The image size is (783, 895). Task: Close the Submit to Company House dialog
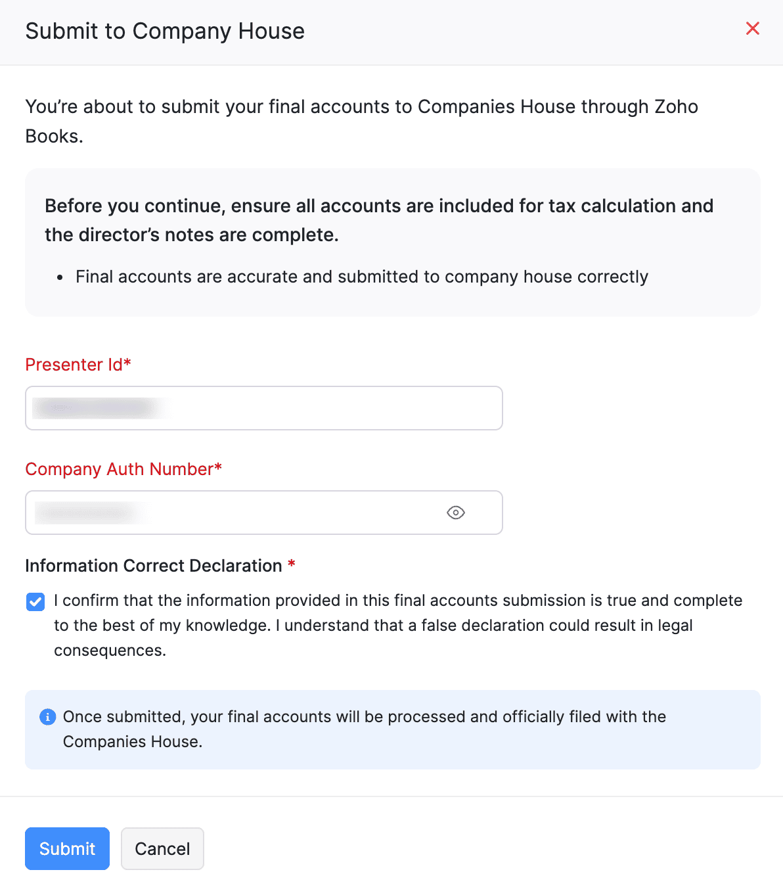(x=752, y=28)
